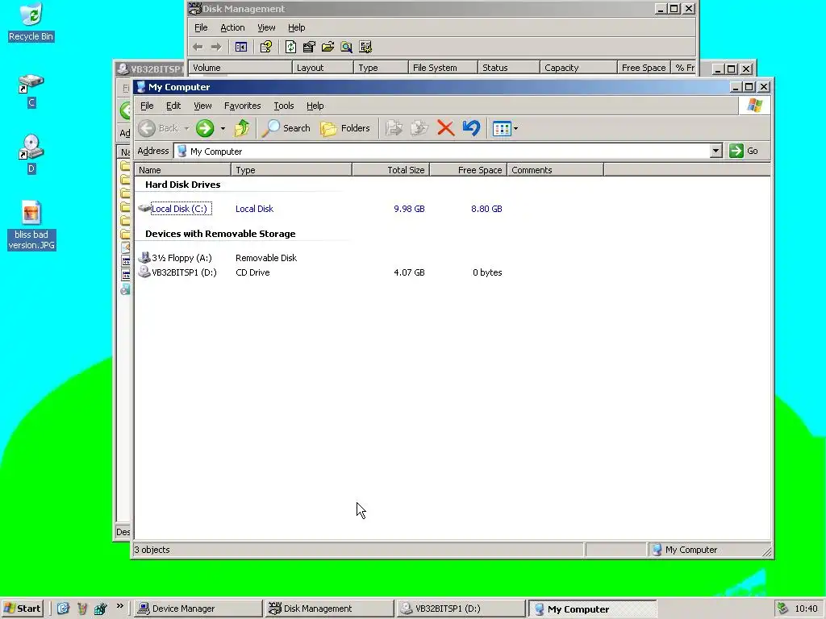826x619 pixels.
Task: Select bliss bad version.JPG file
Action: click(31, 226)
